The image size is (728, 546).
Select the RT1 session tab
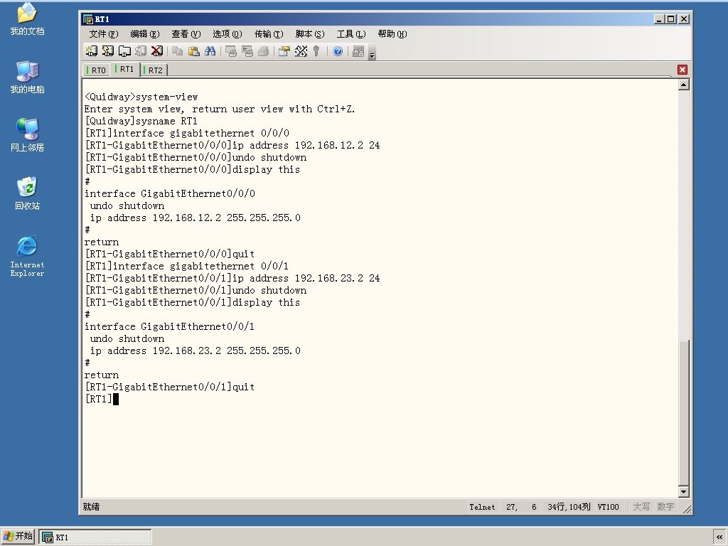pos(124,69)
